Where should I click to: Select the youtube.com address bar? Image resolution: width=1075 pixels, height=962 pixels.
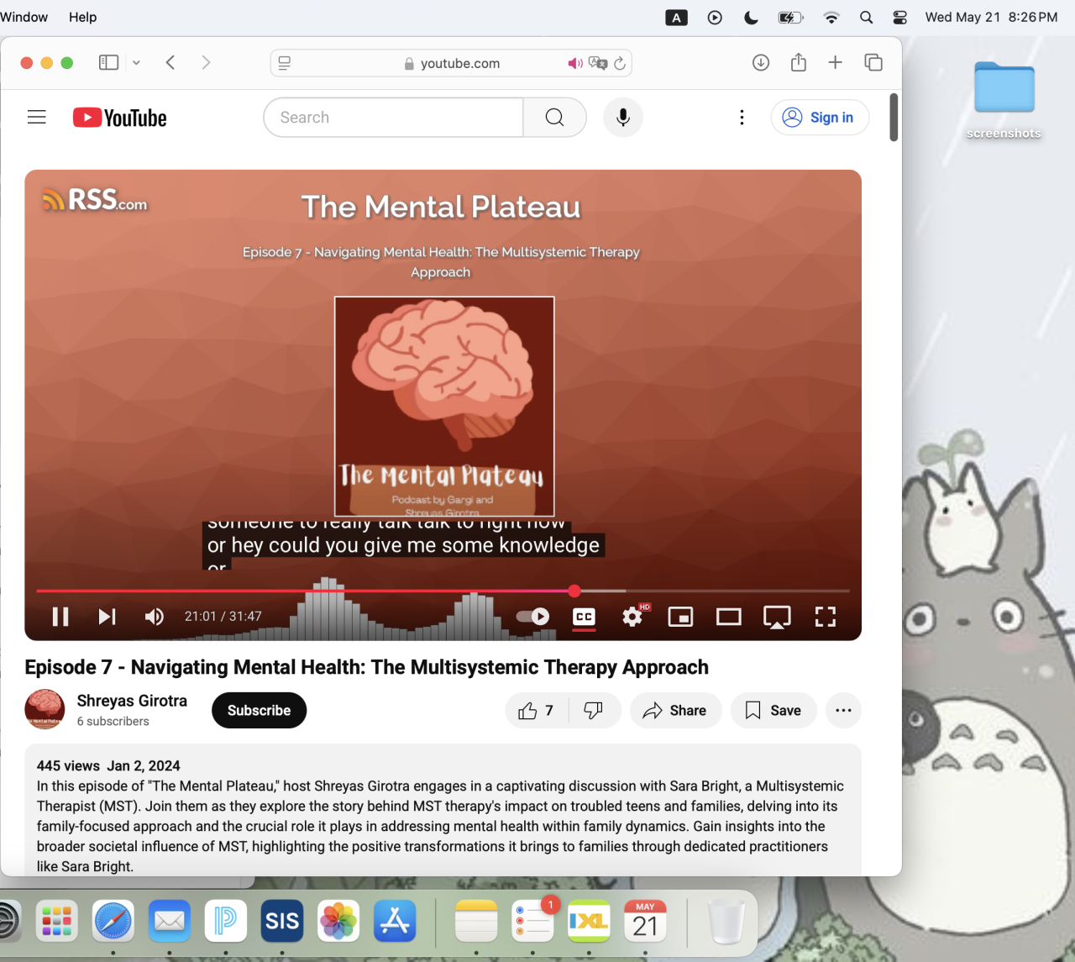click(x=451, y=63)
